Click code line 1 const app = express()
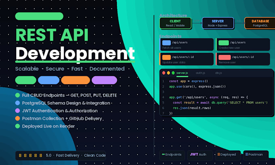Image resolution: width=275 pixels, height=165 pixels. click(x=188, y=81)
